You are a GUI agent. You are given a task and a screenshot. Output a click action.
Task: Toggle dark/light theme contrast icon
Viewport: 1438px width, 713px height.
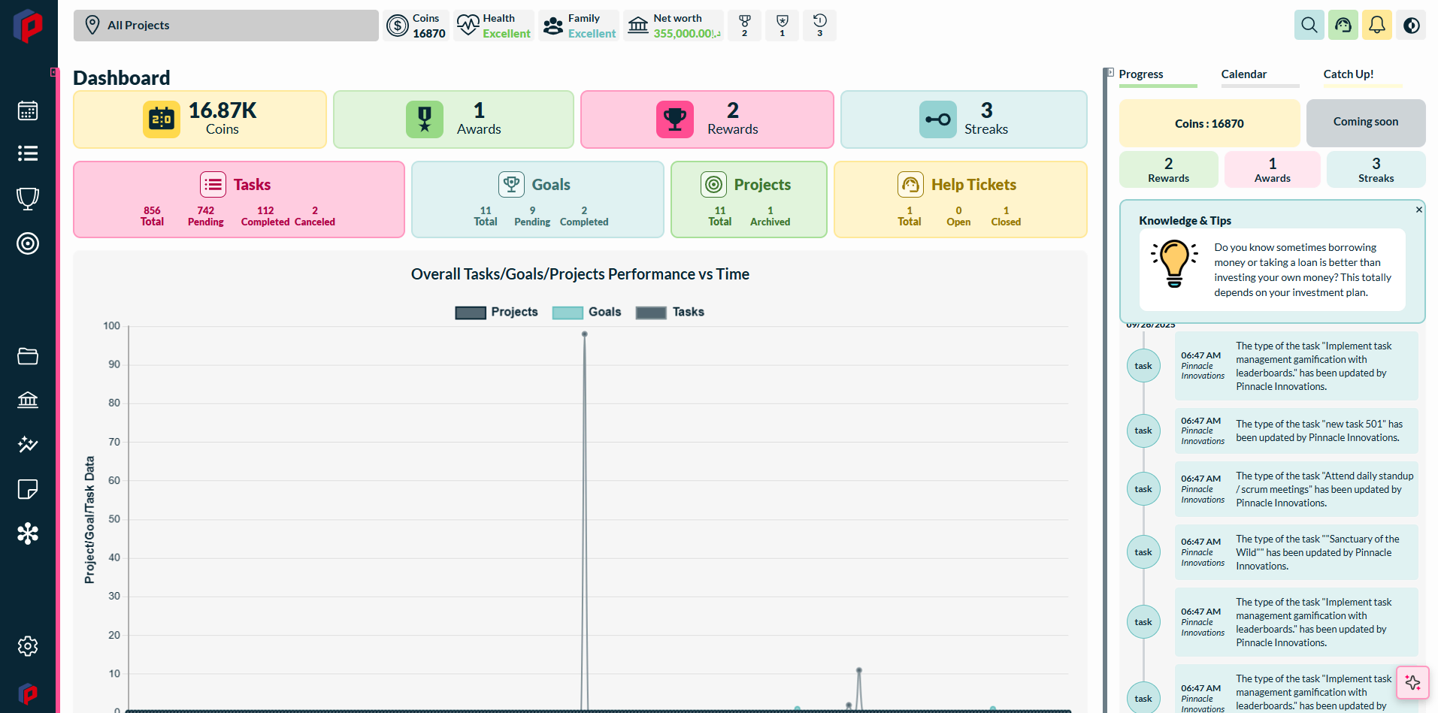(1411, 25)
